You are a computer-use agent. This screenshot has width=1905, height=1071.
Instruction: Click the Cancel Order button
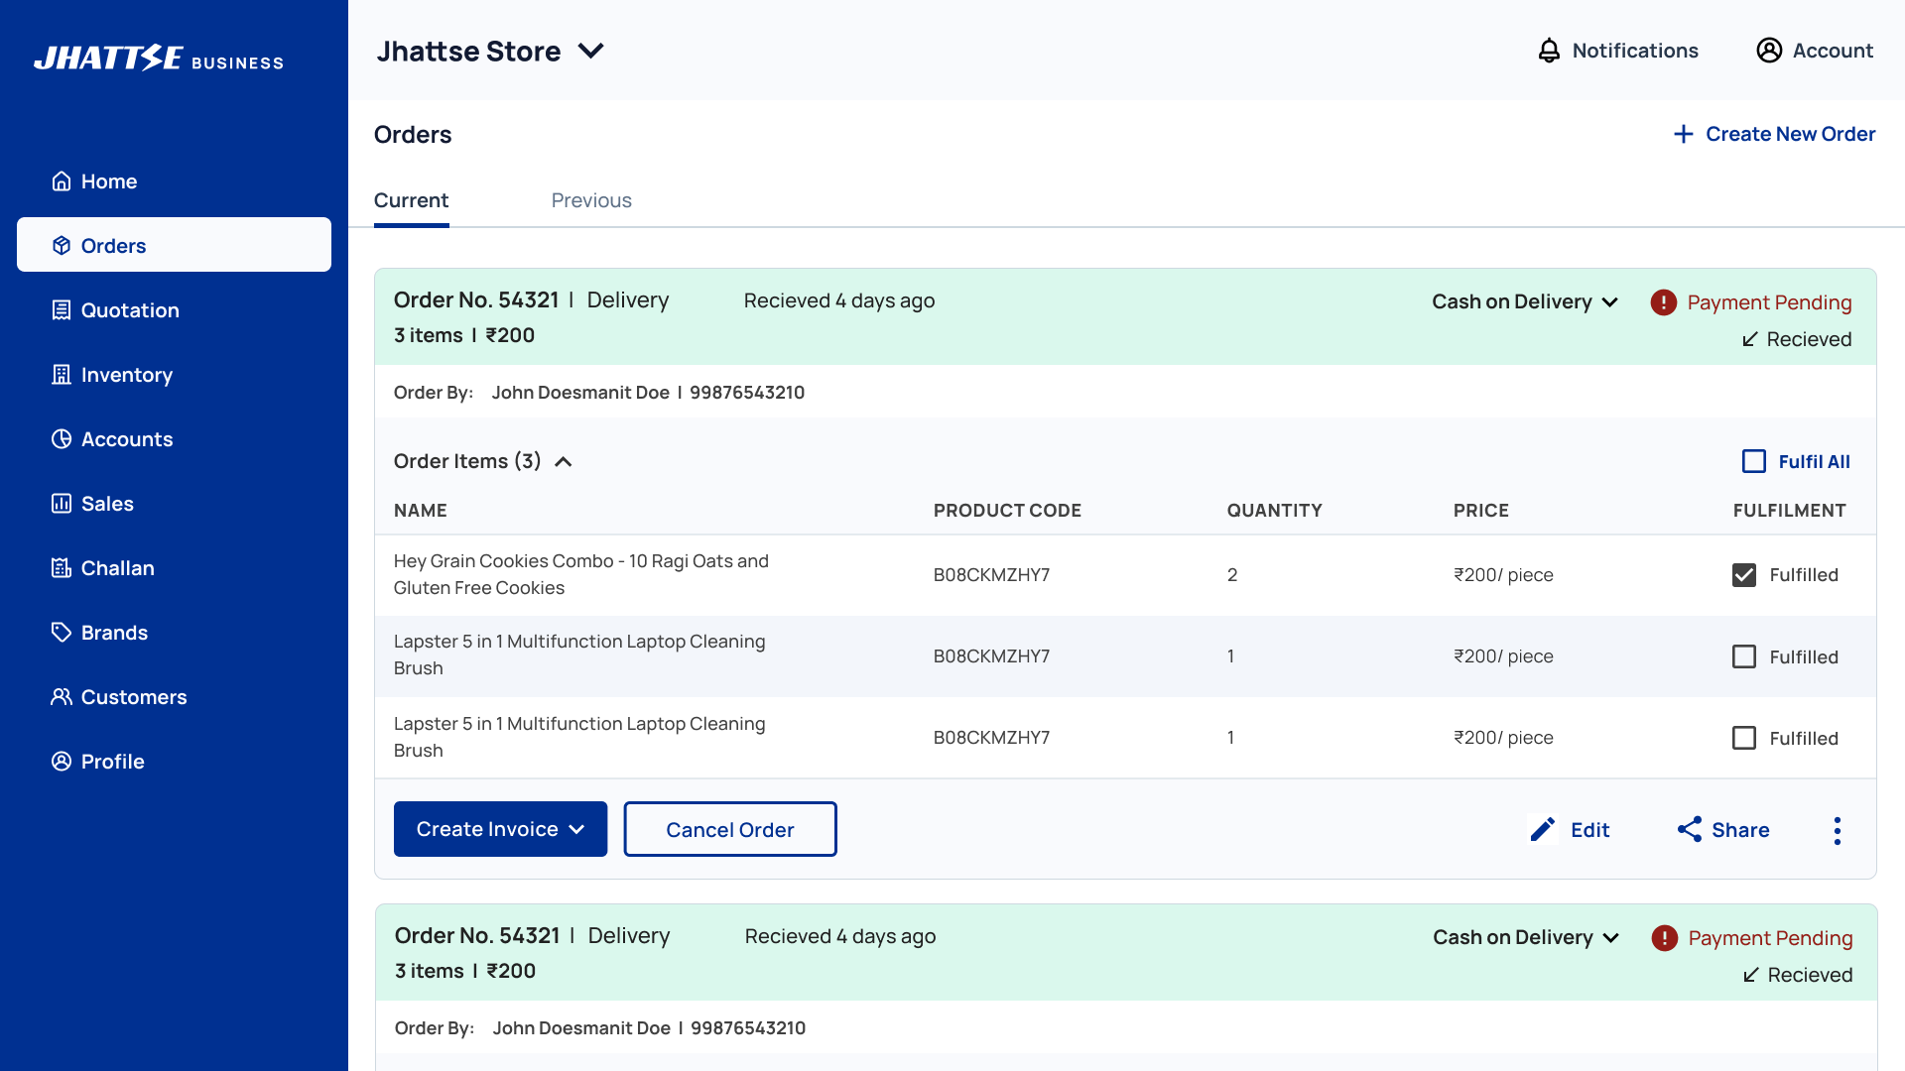(729, 829)
